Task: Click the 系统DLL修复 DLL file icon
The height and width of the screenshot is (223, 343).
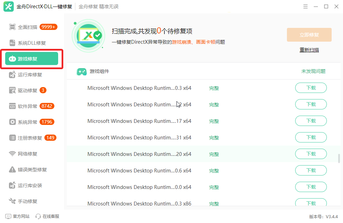Action: (12, 43)
